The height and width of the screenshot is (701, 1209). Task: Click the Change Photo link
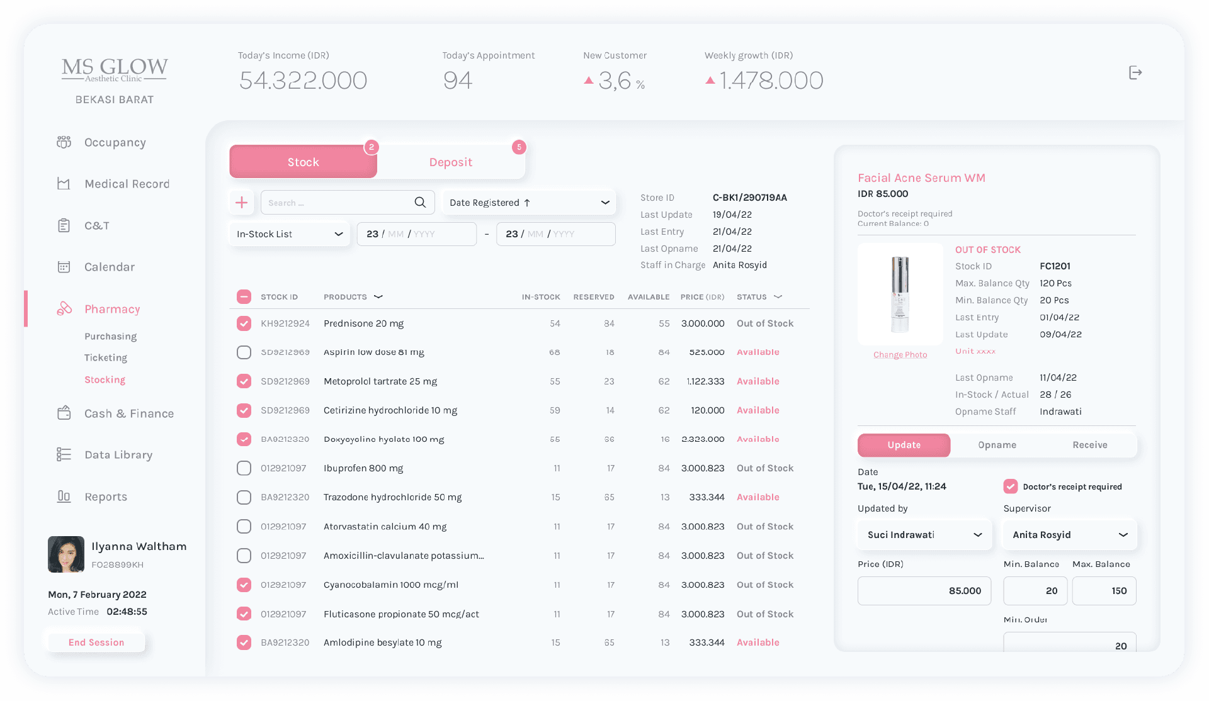click(900, 355)
